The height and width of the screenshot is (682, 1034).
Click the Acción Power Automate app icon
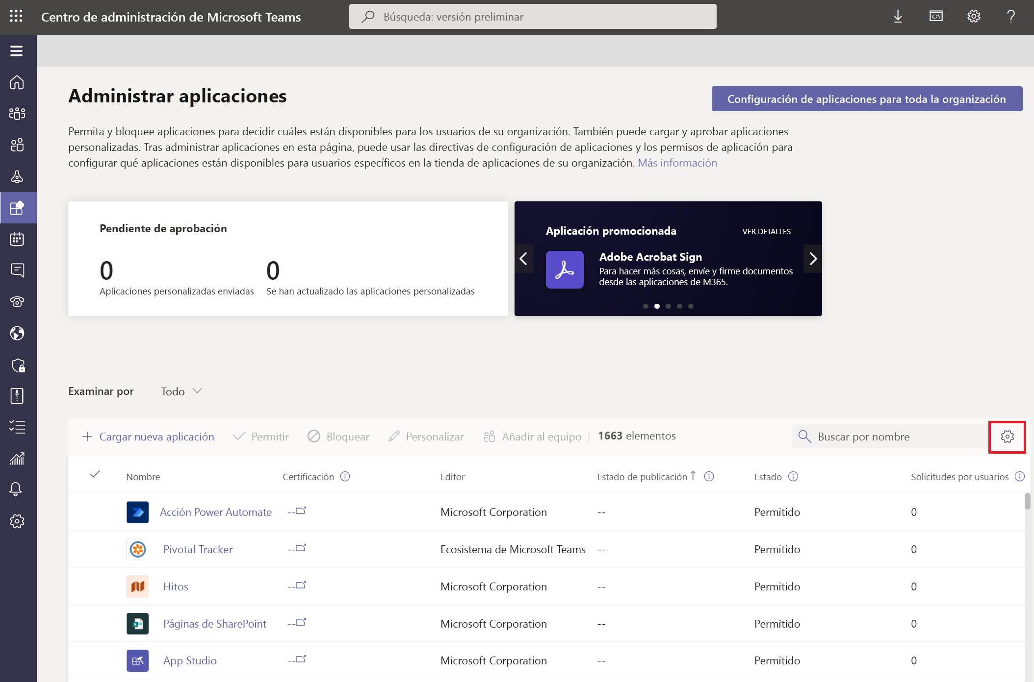coord(137,512)
